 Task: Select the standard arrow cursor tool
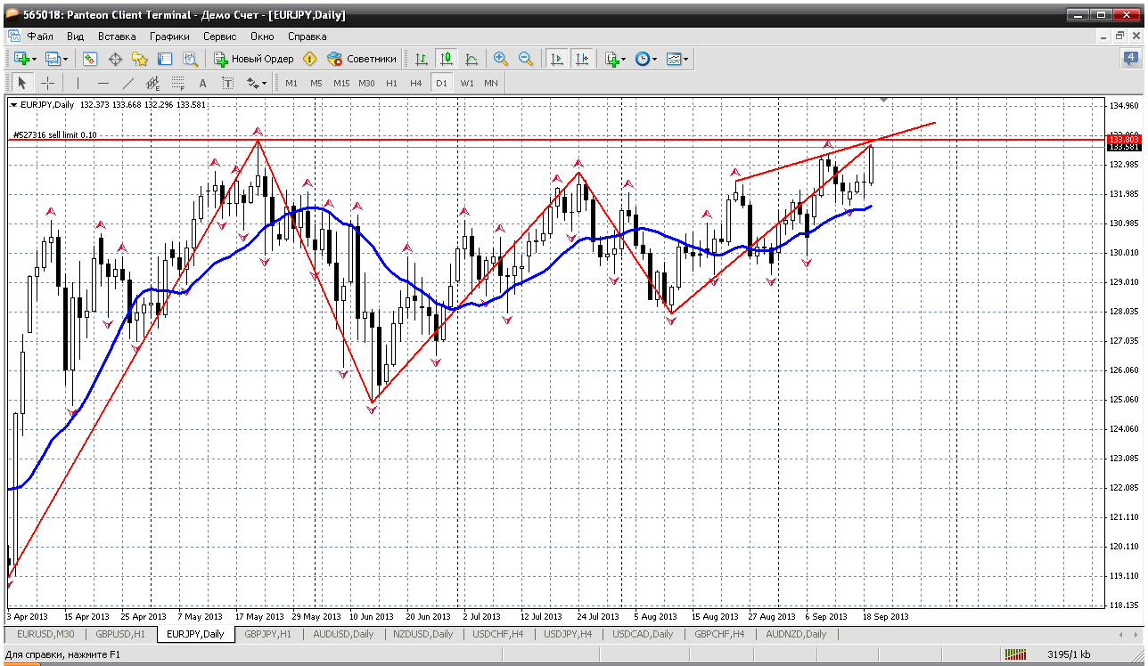[x=22, y=83]
